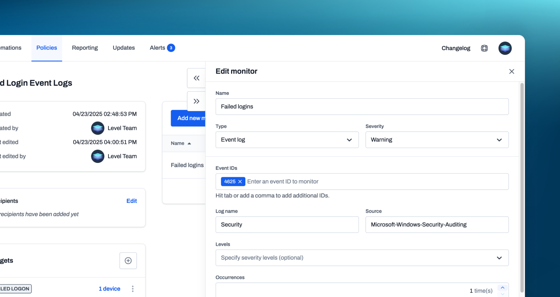Click the Level Team avatar under last edited by
Viewport: 560px width, 297px height.
[98, 156]
